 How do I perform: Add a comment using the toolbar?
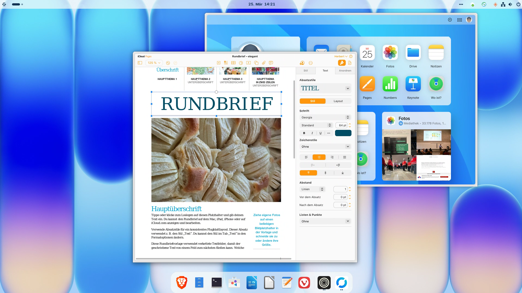(271, 63)
